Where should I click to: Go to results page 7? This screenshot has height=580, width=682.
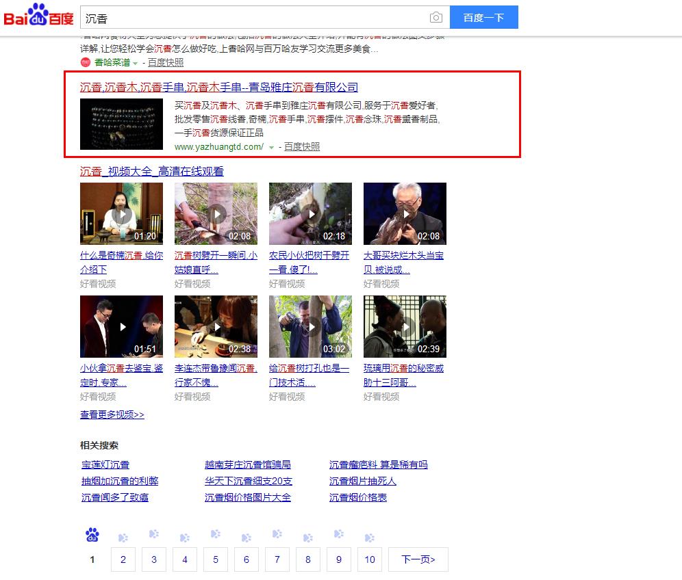(277, 559)
